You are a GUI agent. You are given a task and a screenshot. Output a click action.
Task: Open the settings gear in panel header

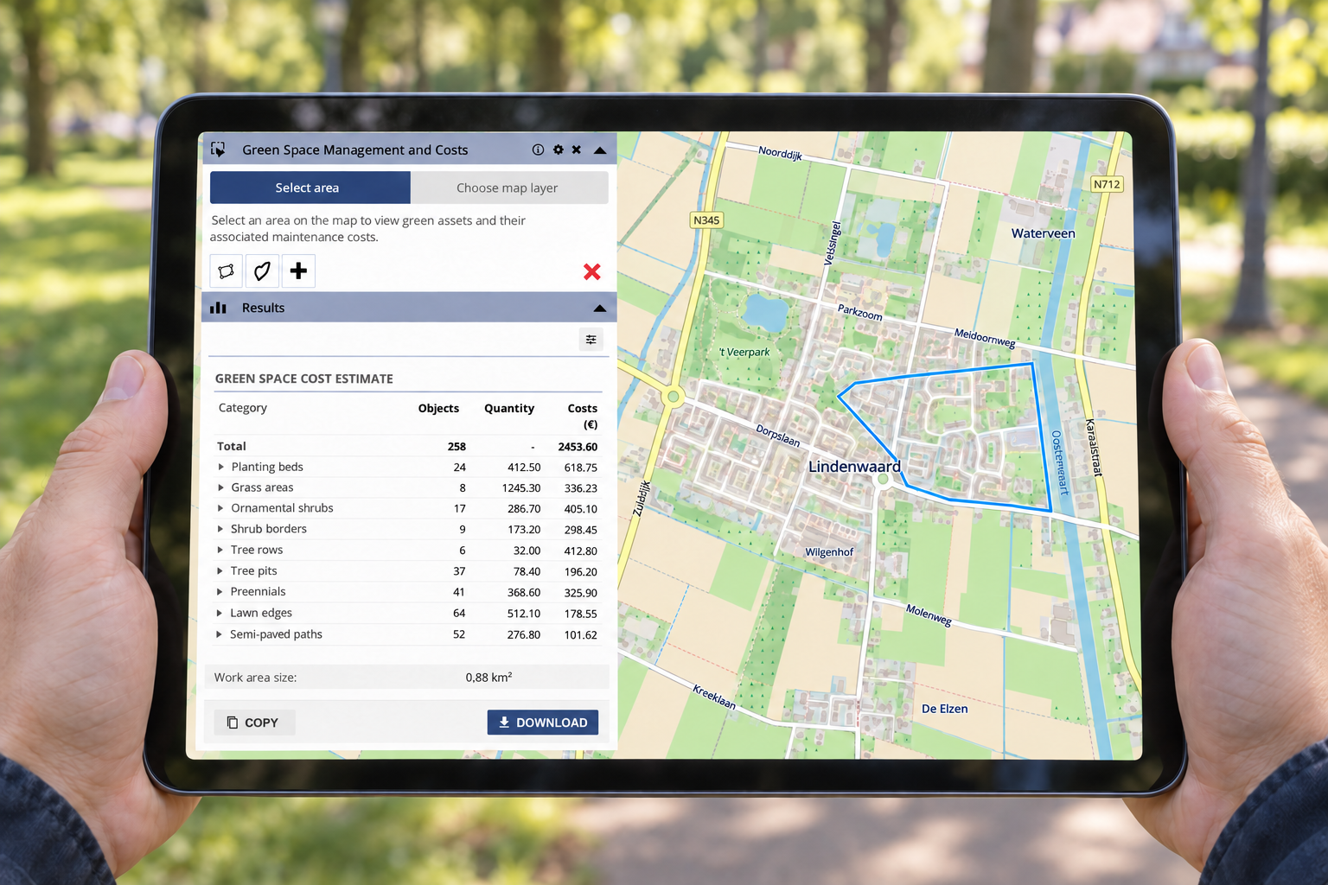click(x=559, y=150)
